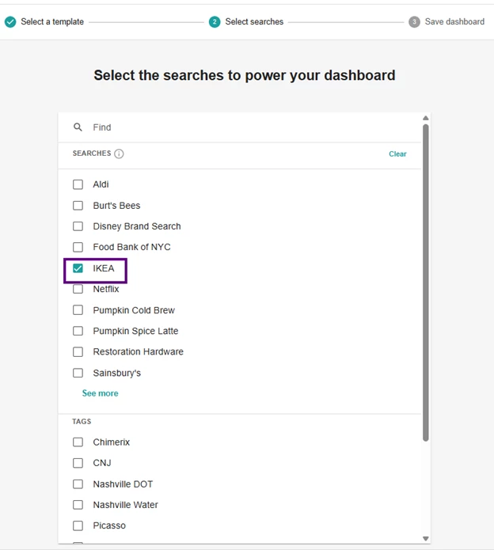Click the vertical scrollbar thumb
Screen dimensions: 494x550
(426, 283)
